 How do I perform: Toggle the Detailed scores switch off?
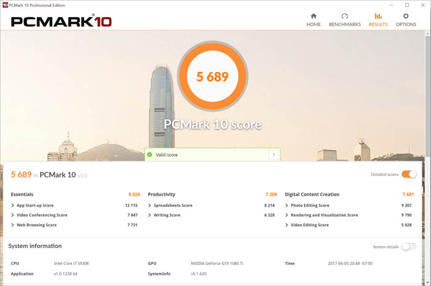[409, 174]
